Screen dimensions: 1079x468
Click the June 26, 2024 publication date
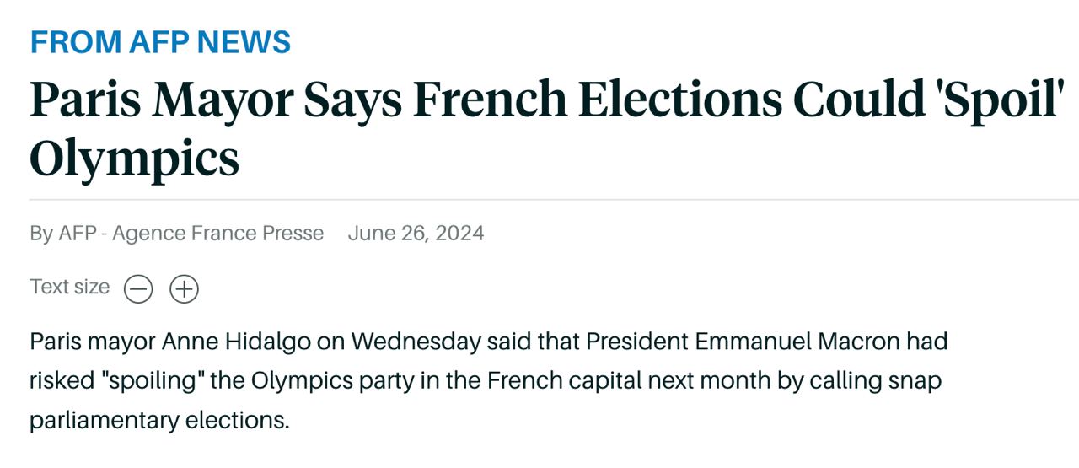tap(416, 234)
